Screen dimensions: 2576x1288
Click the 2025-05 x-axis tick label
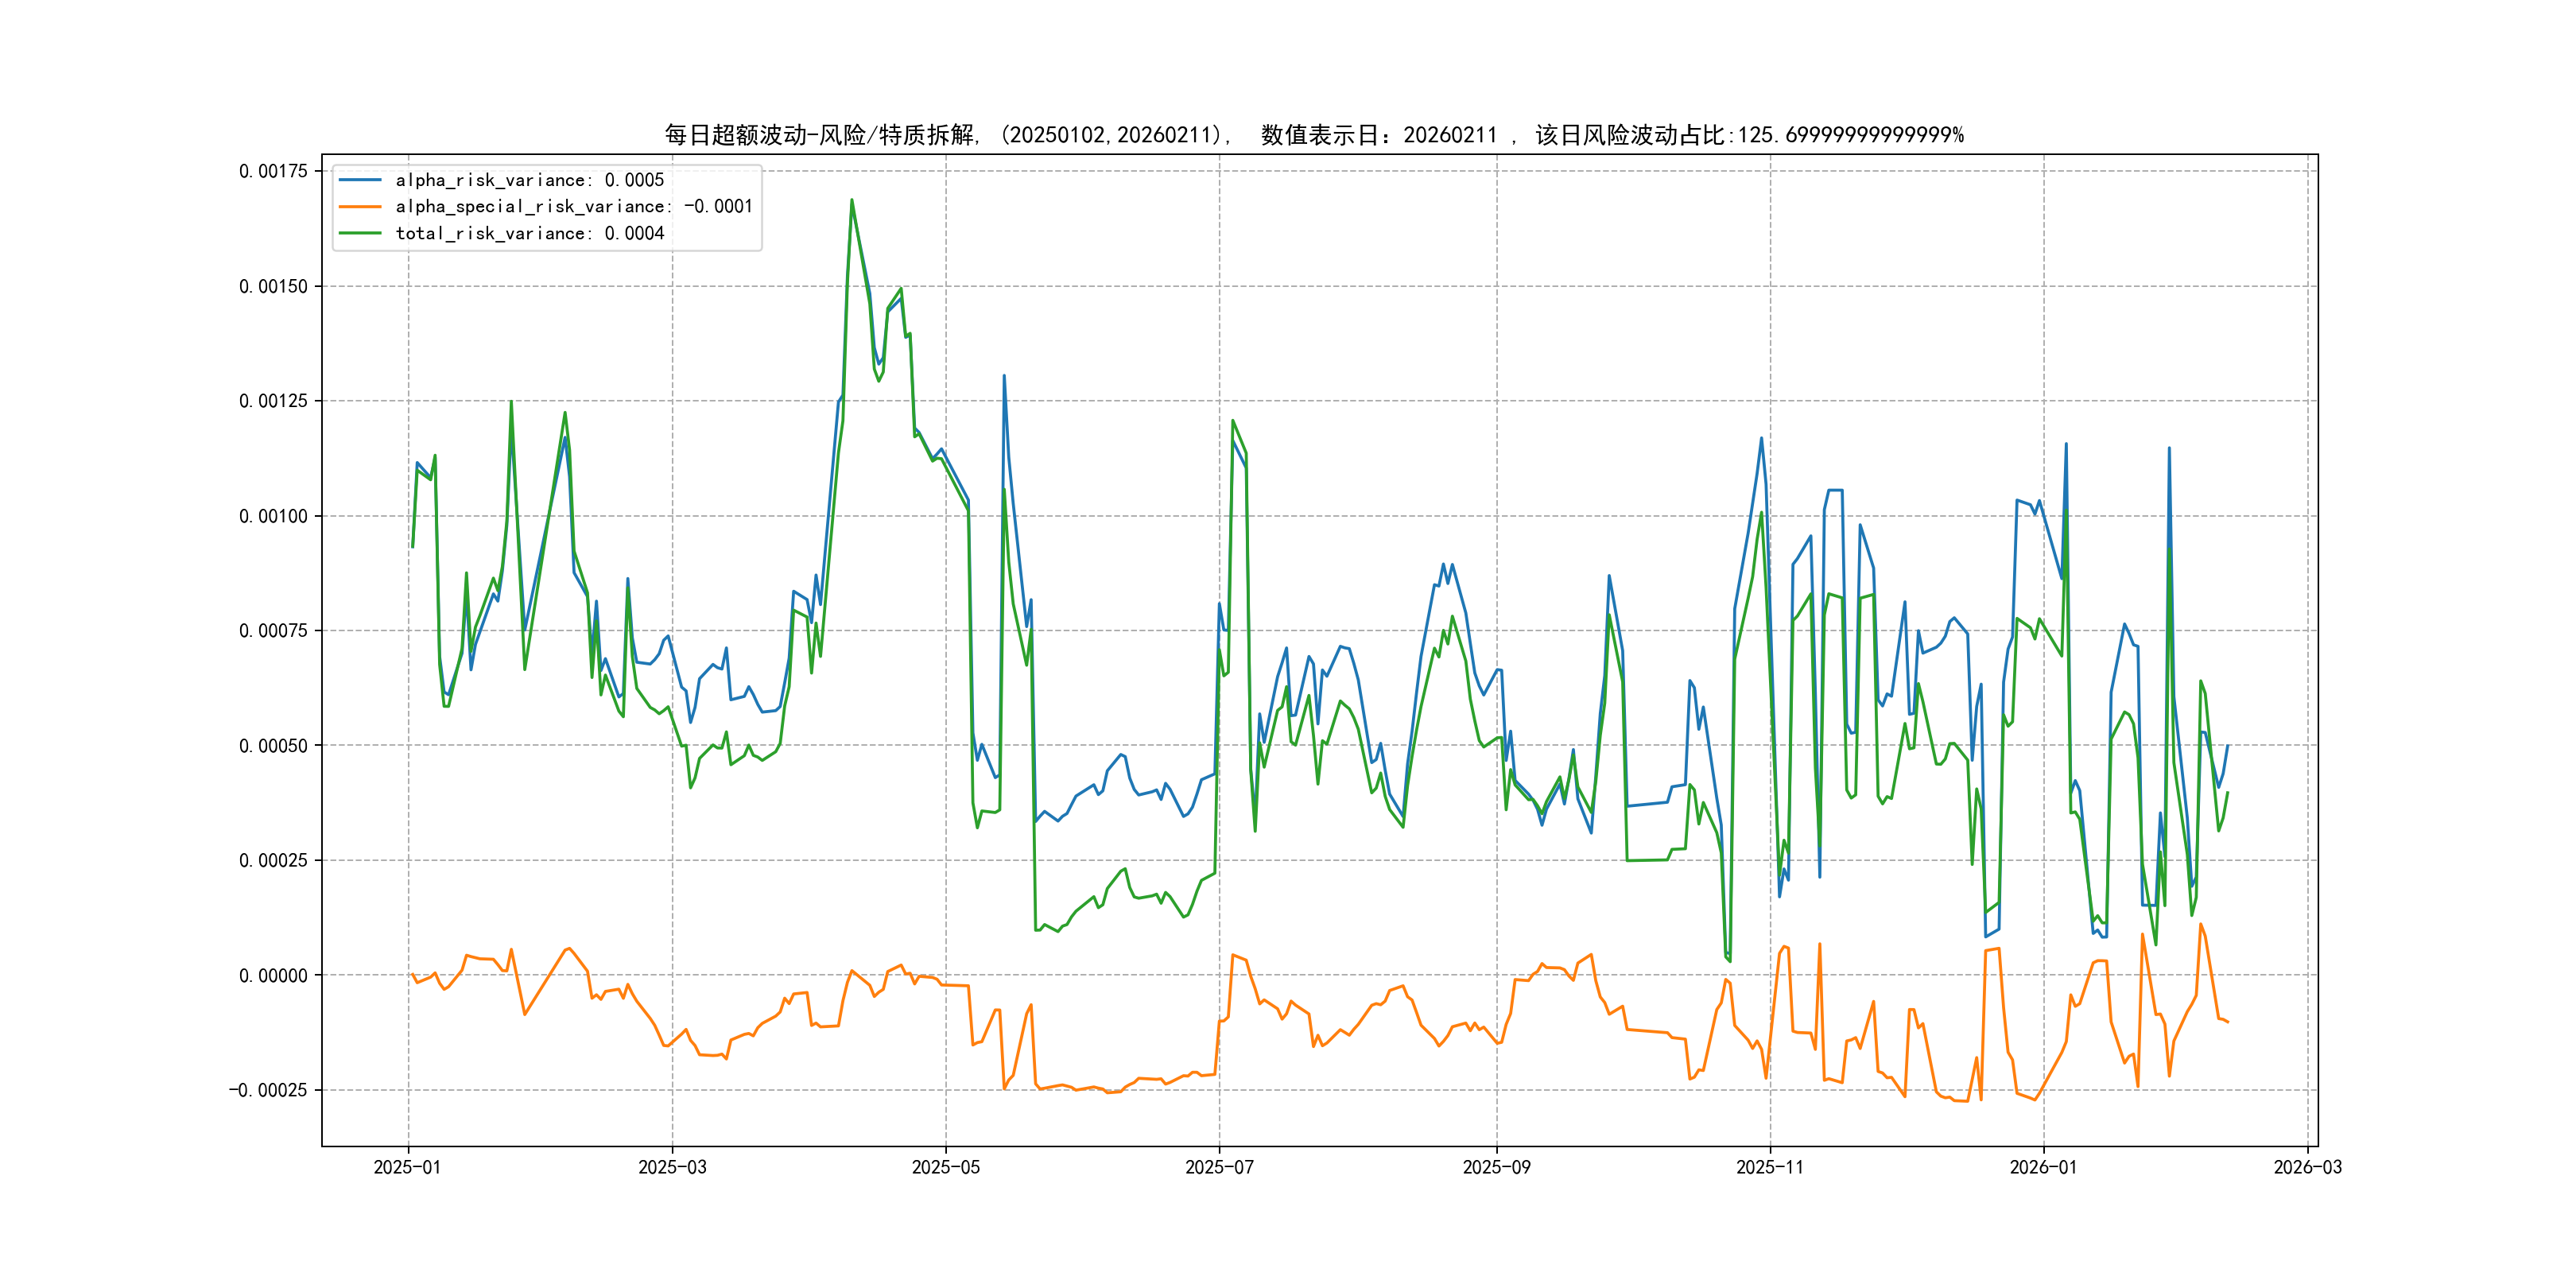pos(945,1167)
